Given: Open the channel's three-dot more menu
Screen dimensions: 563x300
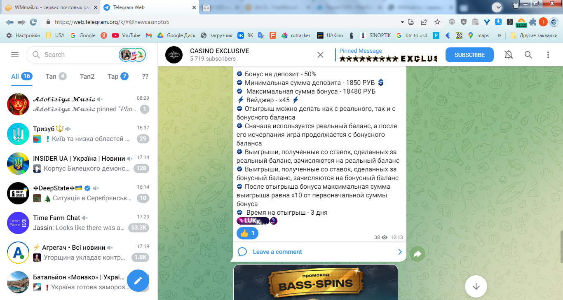Looking at the screenshot, I should pyautogui.click(x=548, y=55).
